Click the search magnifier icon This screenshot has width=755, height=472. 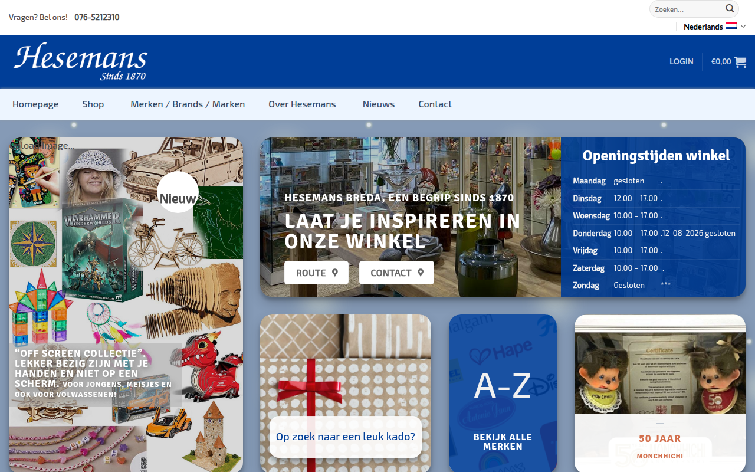tap(730, 9)
